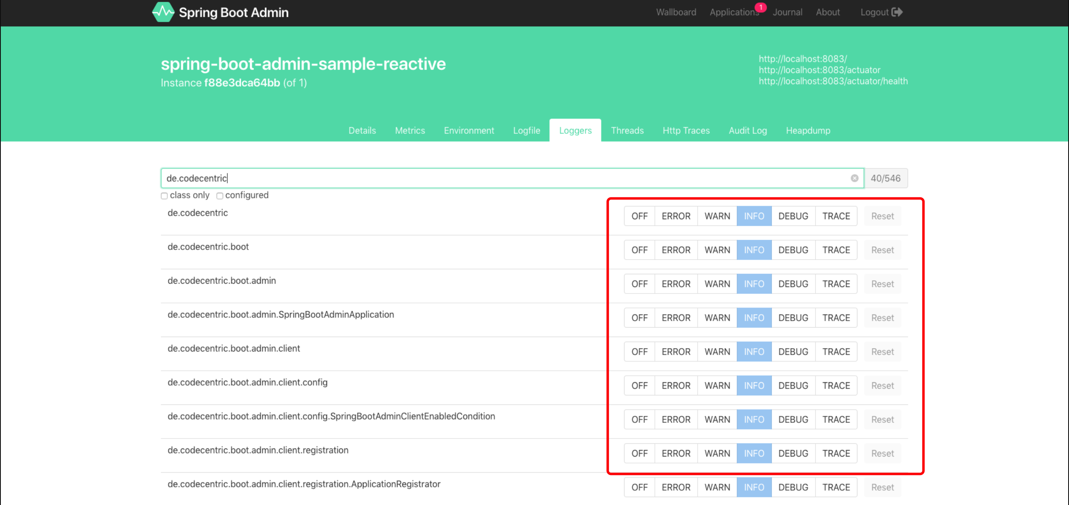Image resolution: width=1069 pixels, height=505 pixels.
Task: Set SpringBootAdminApplication logger to ERROR
Action: pyautogui.click(x=675, y=318)
